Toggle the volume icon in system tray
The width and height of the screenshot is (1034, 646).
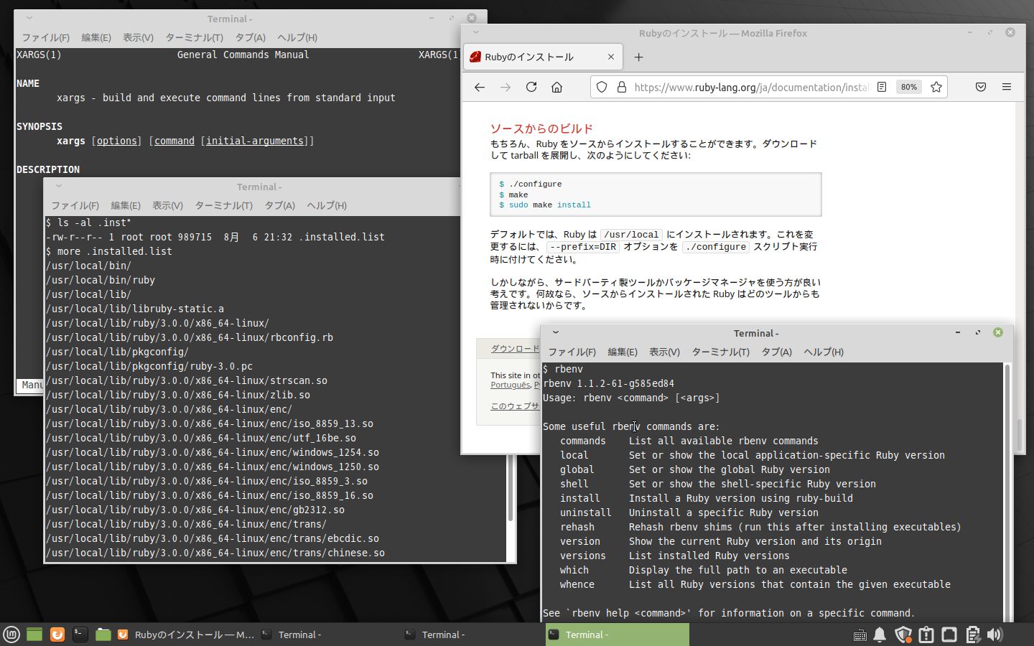(995, 635)
